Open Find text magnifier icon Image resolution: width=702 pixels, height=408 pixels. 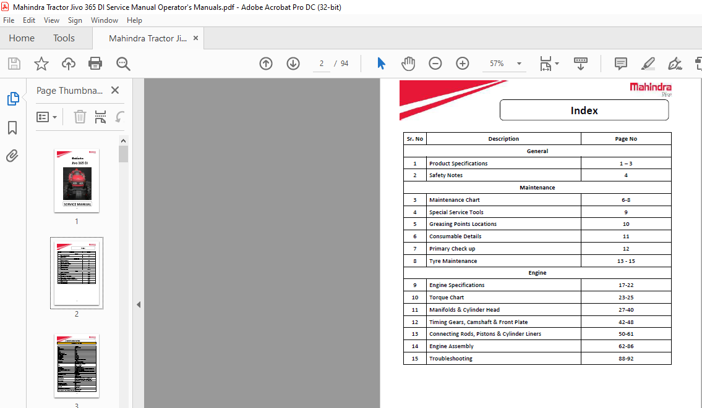pos(123,64)
